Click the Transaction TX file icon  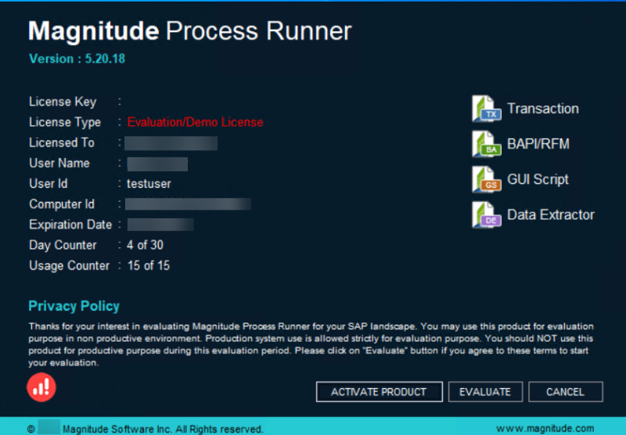486,109
